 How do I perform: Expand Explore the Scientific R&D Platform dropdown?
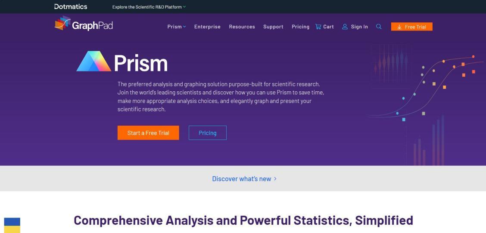[x=149, y=7]
